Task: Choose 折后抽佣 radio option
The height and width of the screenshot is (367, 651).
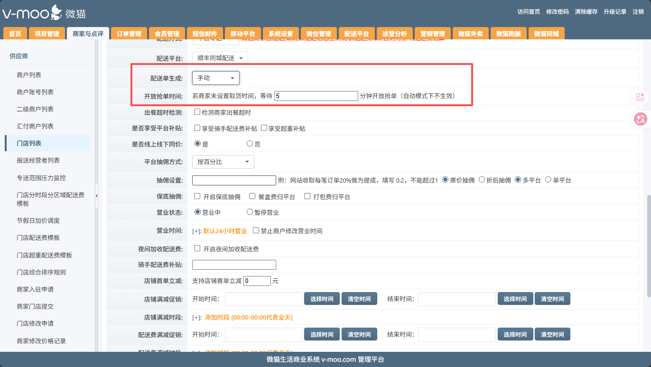Action: click(x=482, y=180)
